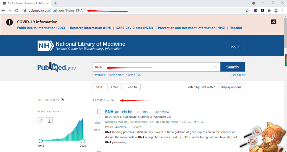Click the browser address bar URL
Screen dimensions: 287x152
pyautogui.click(x=56, y=11)
